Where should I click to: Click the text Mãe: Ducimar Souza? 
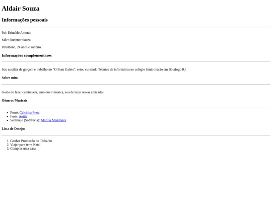click(x=16, y=40)
